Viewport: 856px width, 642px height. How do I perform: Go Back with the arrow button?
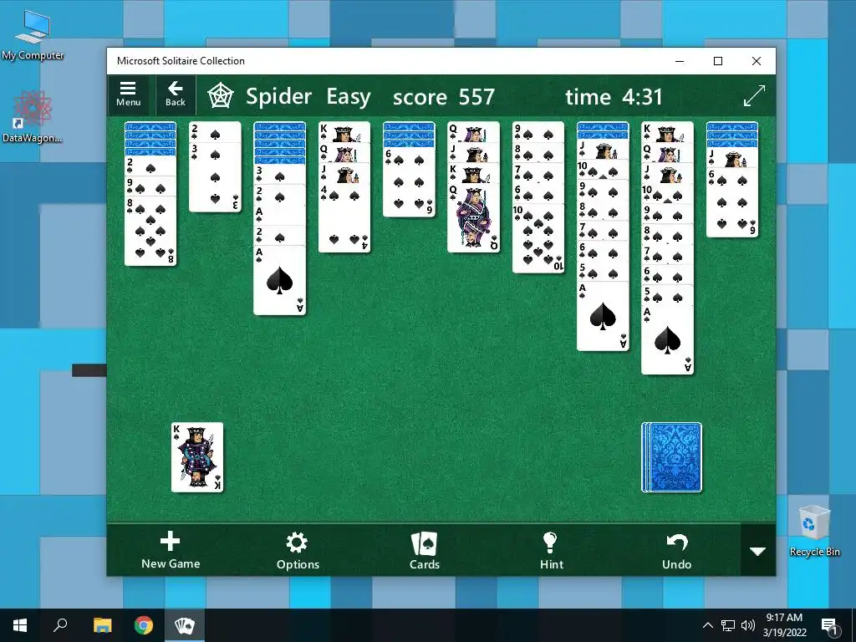coord(176,95)
